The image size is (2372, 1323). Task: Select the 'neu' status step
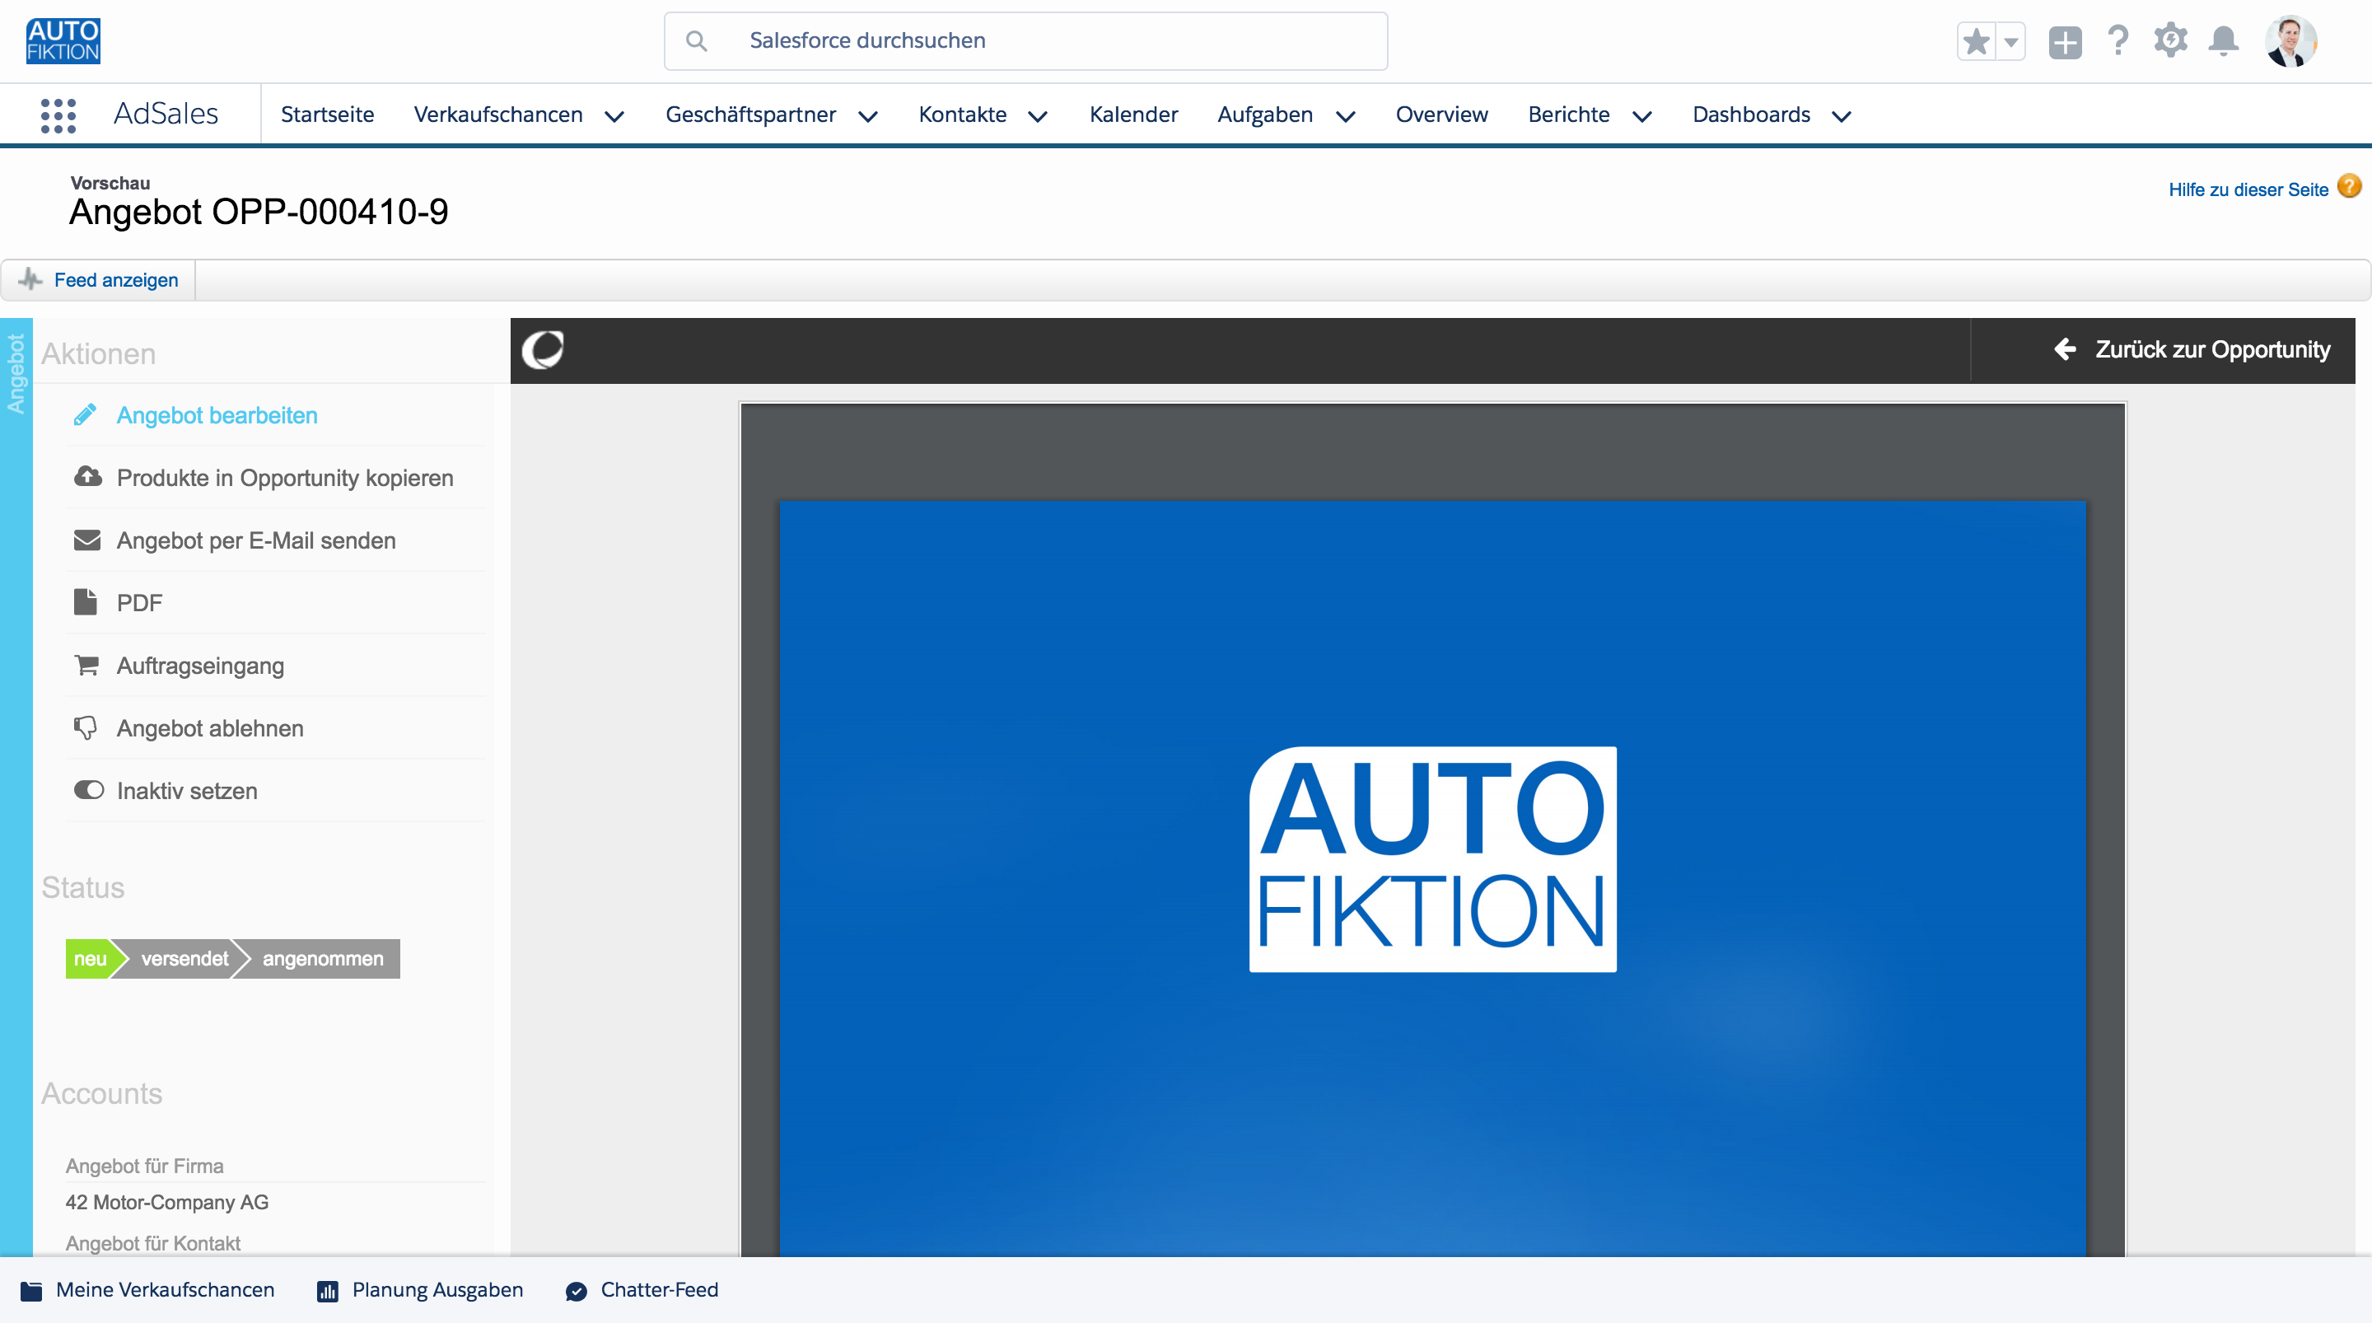(91, 958)
